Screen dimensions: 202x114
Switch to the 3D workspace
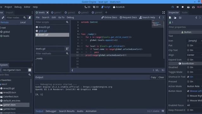[x=96, y=7]
